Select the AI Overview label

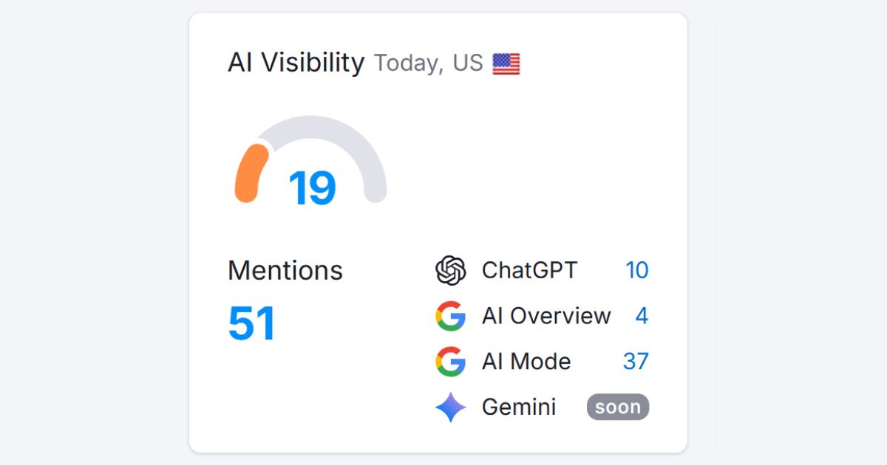point(546,316)
